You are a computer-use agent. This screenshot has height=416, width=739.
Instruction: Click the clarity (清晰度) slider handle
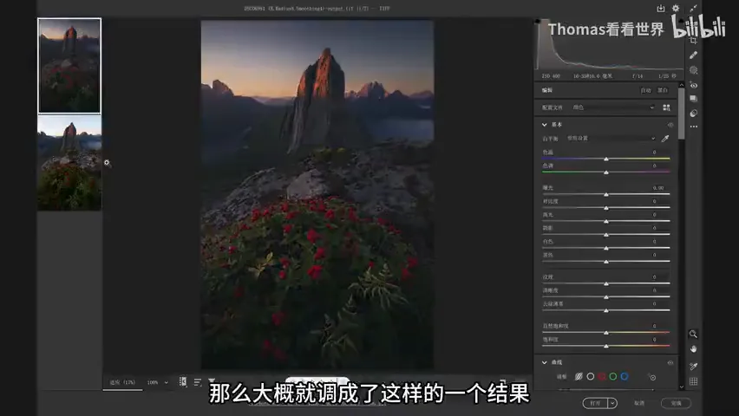(606, 296)
